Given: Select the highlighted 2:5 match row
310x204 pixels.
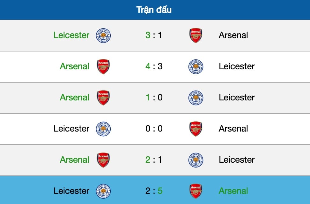Looking at the screenshot, I should [x=155, y=191].
